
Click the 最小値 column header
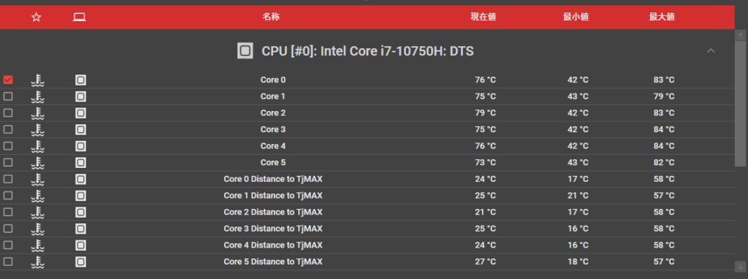click(x=576, y=17)
